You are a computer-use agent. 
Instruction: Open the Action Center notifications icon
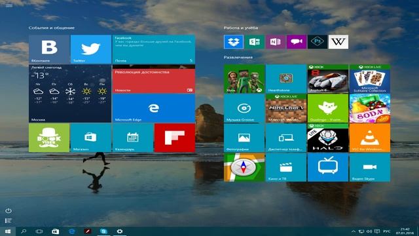[x=377, y=231]
